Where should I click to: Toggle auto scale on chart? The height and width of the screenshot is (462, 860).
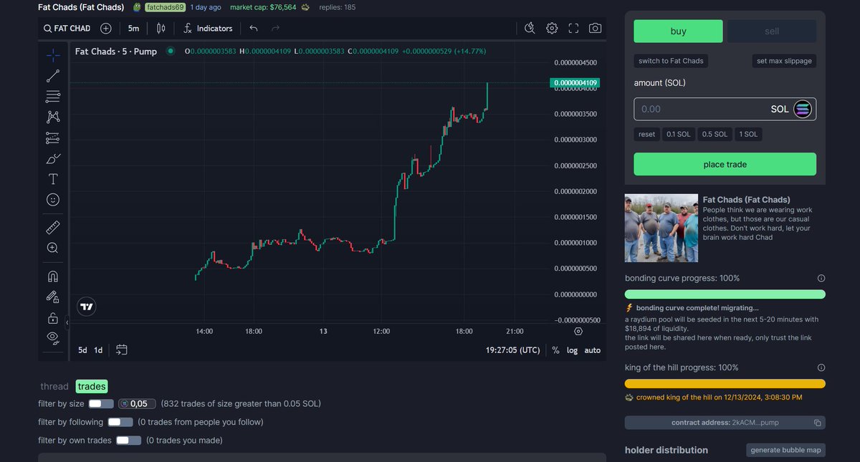(593, 350)
